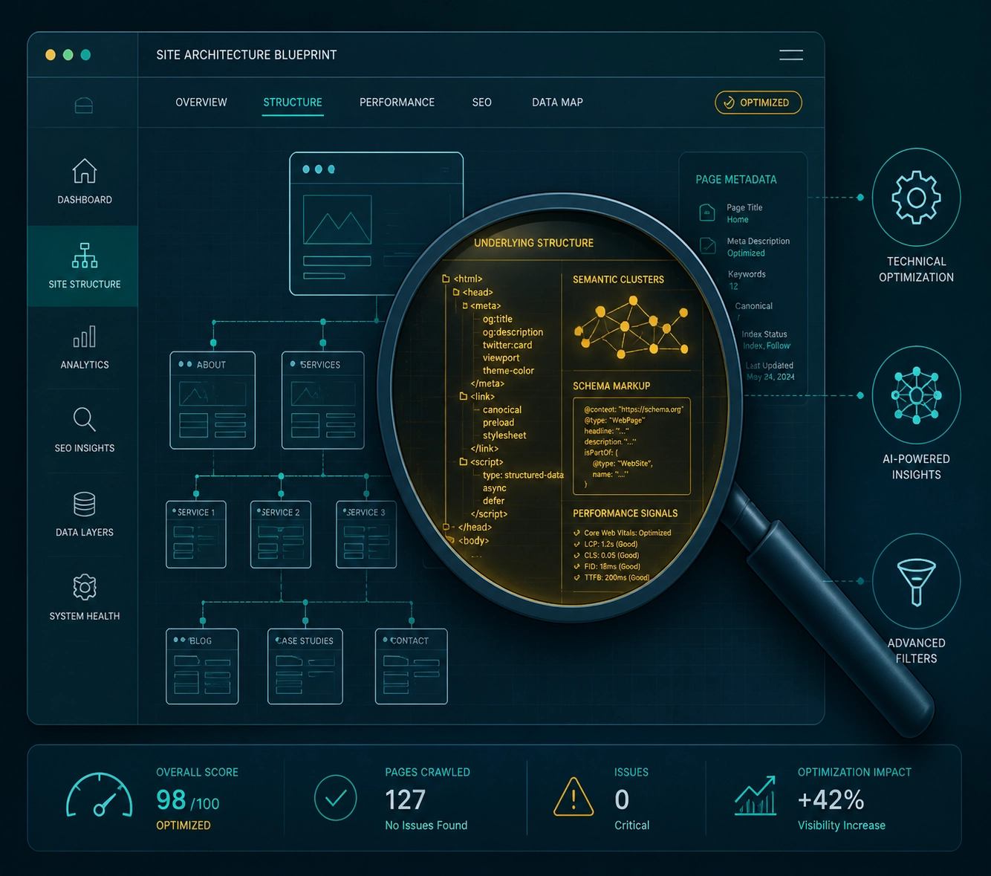The height and width of the screenshot is (876, 991).
Task: Select the Blog page node
Action: pos(202,666)
